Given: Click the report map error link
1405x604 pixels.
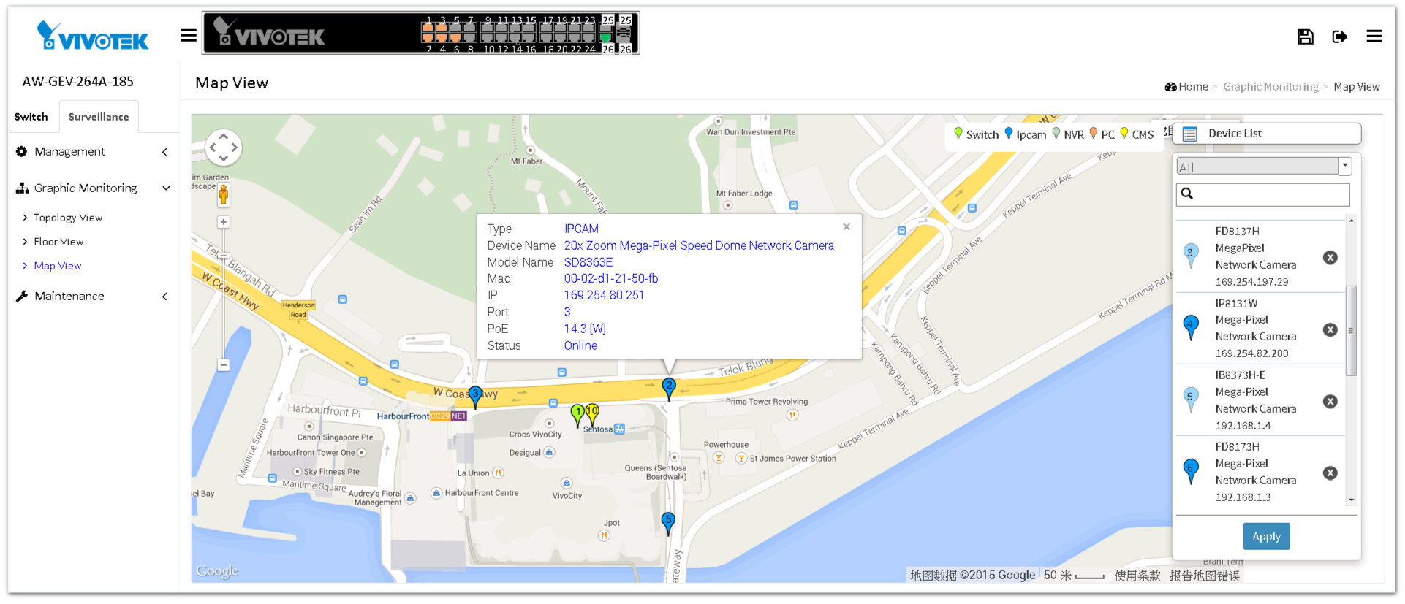Looking at the screenshot, I should (x=1204, y=576).
